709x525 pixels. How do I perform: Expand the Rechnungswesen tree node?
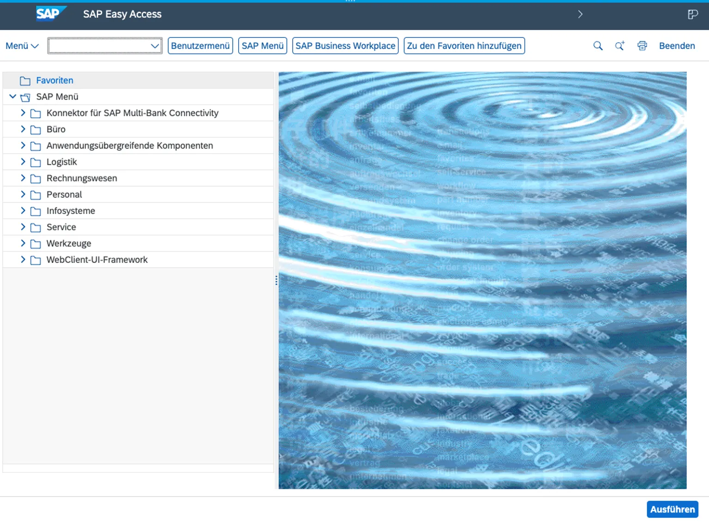click(x=23, y=178)
